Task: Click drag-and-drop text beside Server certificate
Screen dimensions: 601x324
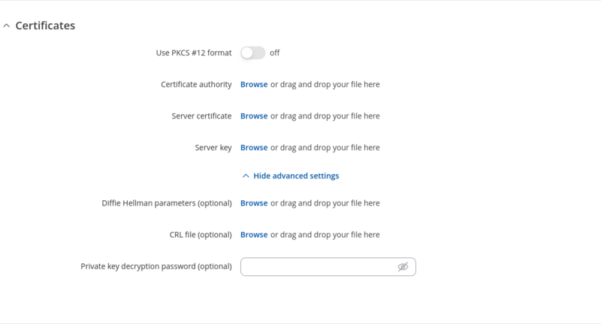Action: [325, 116]
